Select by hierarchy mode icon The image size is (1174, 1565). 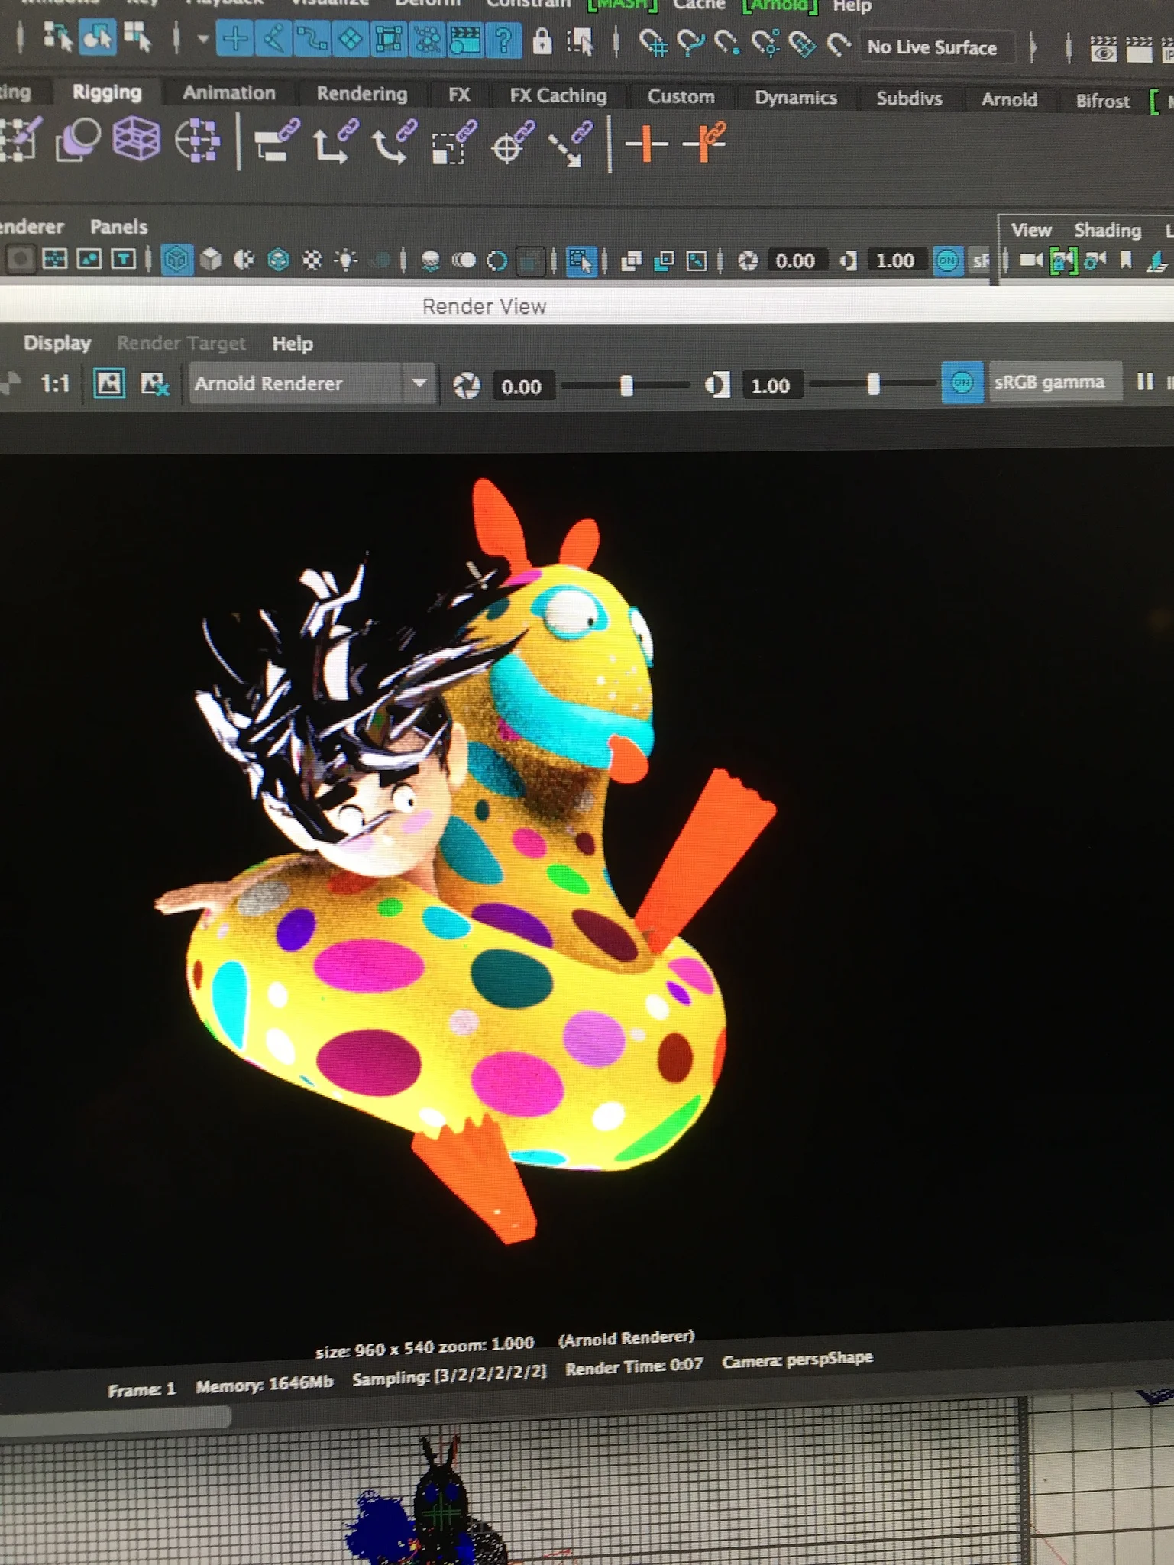(x=57, y=35)
